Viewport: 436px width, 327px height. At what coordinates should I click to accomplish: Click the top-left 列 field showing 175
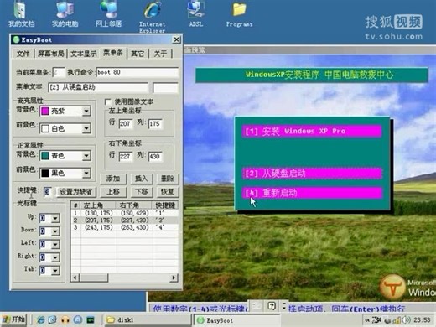click(155, 123)
